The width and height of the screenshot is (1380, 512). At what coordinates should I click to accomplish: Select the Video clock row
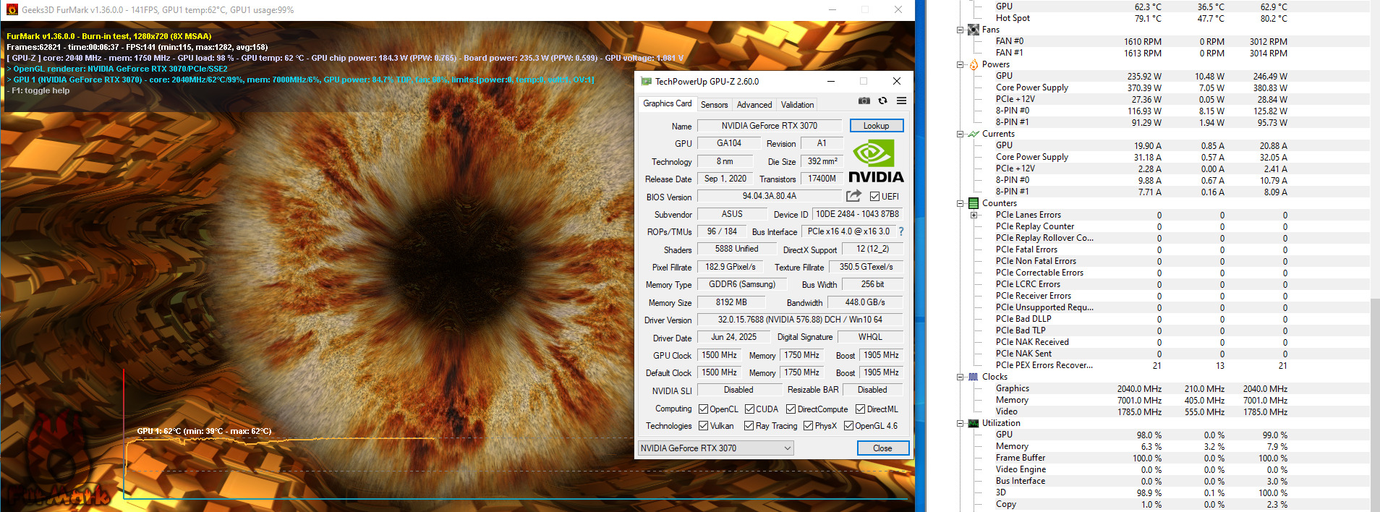[1163, 411]
